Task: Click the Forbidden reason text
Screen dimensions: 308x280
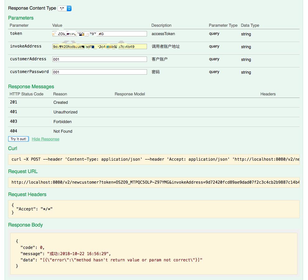Action: click(62, 122)
